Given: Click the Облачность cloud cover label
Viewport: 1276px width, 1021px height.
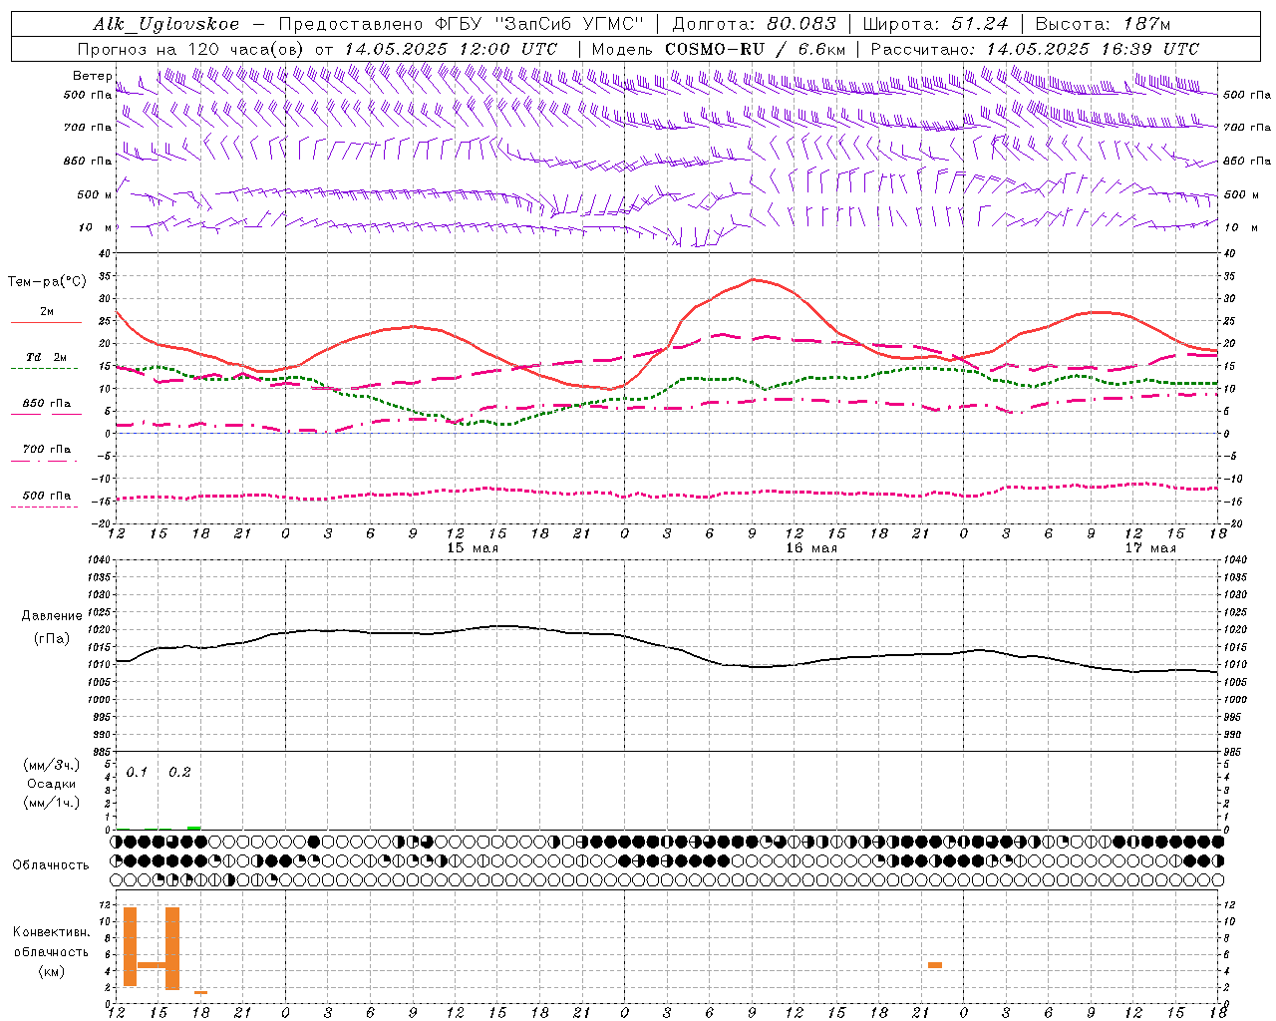Looking at the screenshot, I should [51, 865].
